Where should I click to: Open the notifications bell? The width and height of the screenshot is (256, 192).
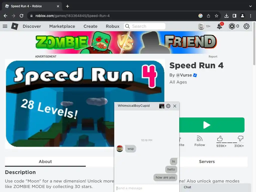[219, 26]
